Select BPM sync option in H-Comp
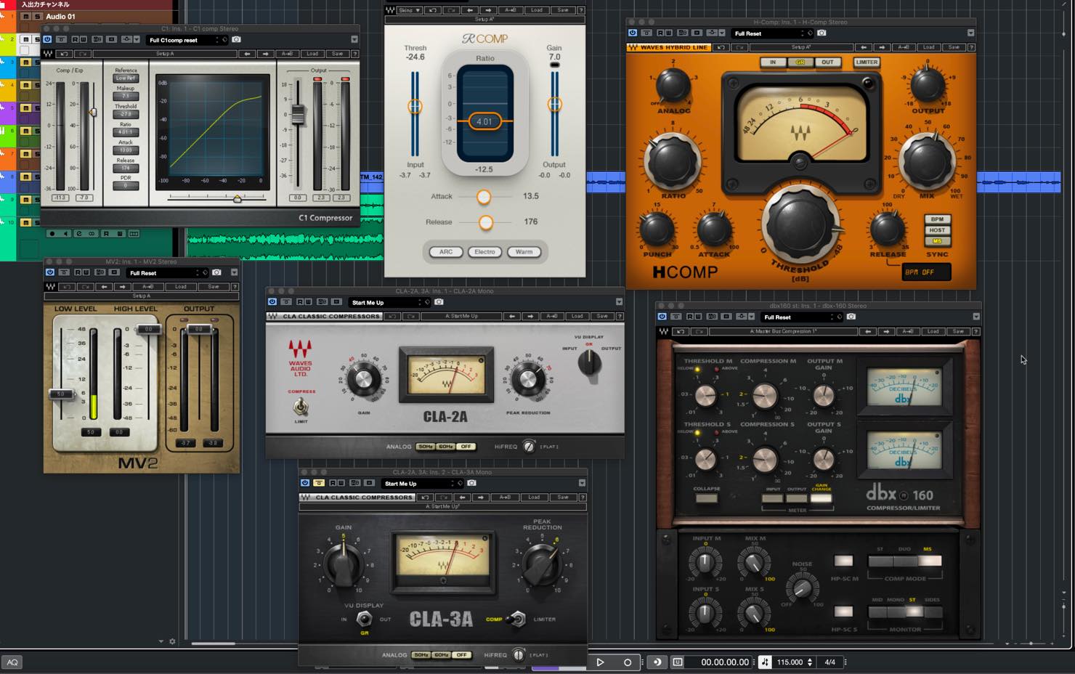Image resolution: width=1075 pixels, height=674 pixels. click(937, 219)
